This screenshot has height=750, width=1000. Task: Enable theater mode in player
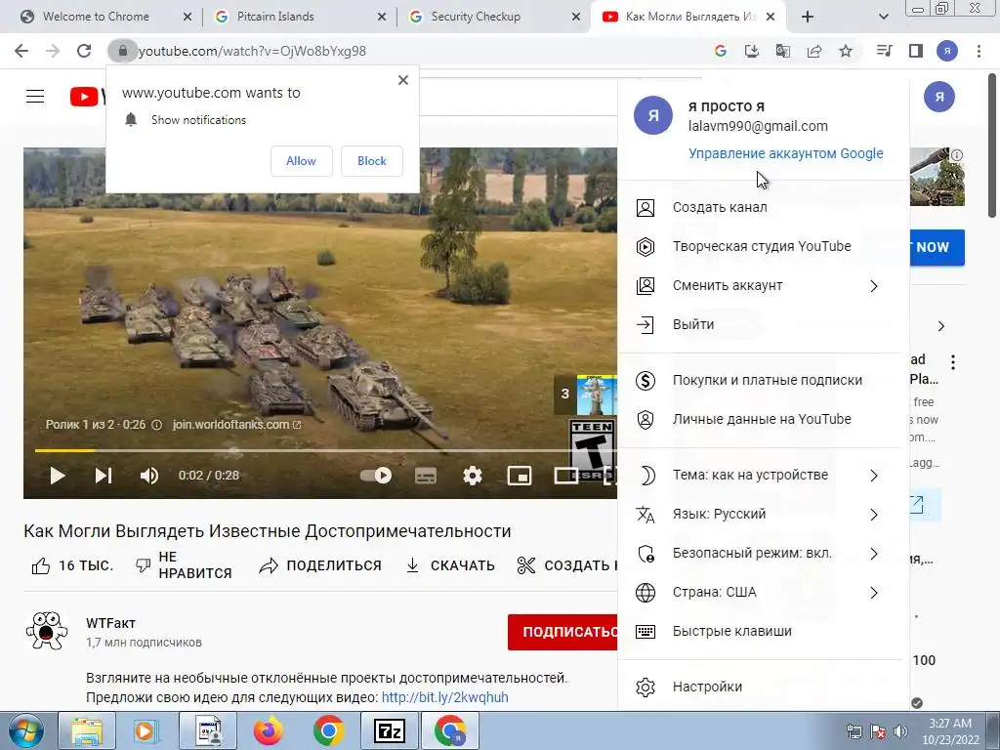pyautogui.click(x=566, y=476)
